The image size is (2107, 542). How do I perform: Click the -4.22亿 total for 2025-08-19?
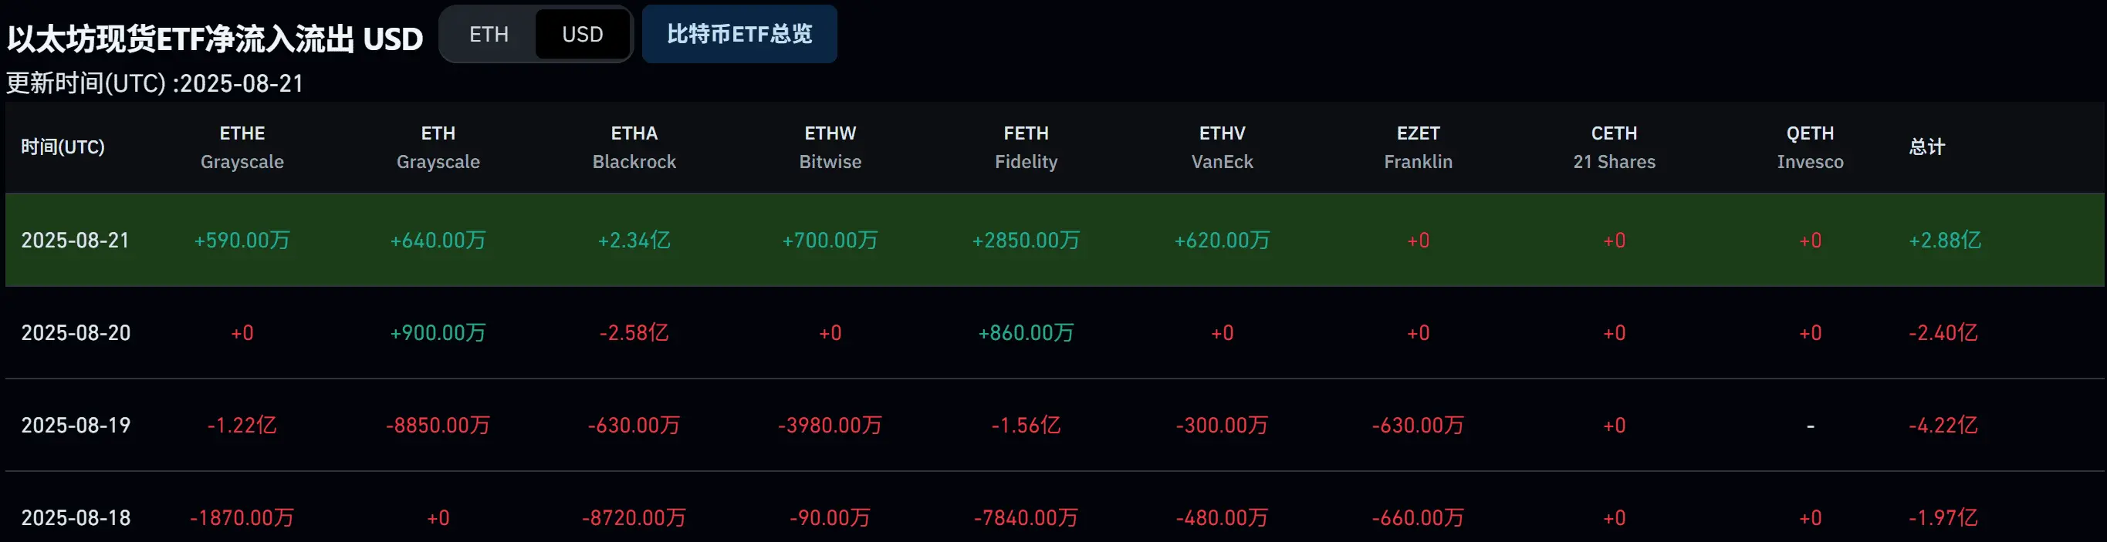coord(1943,425)
